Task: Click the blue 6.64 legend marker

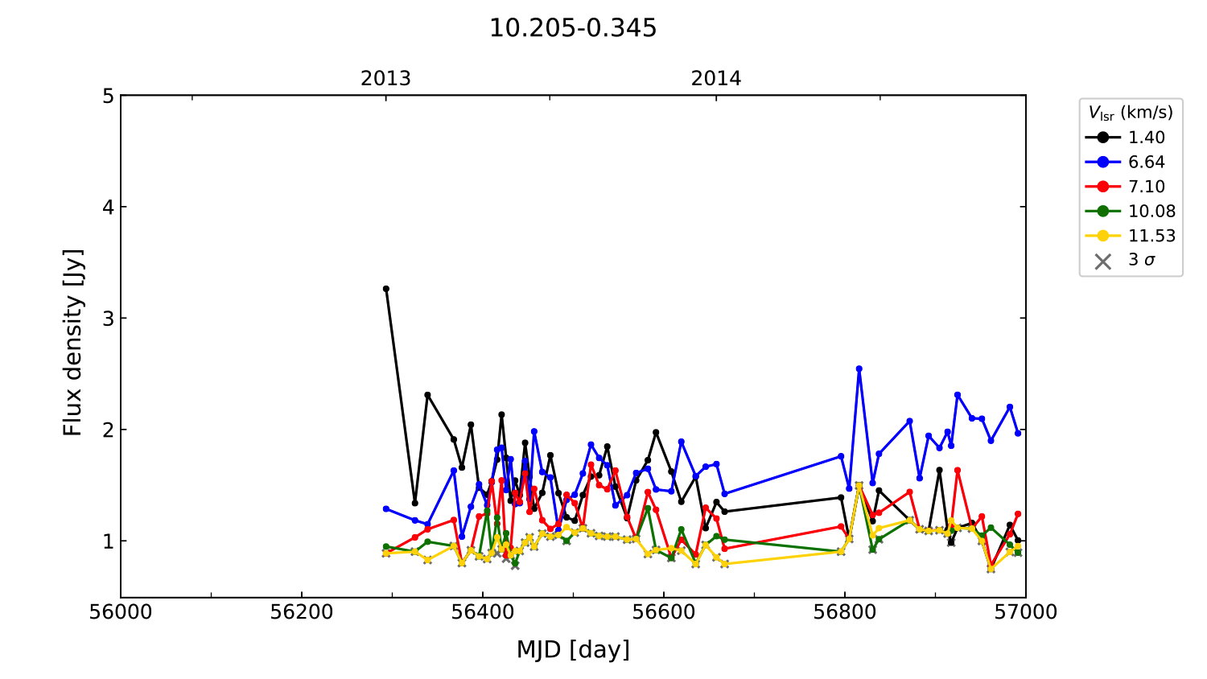Action: (1102, 162)
